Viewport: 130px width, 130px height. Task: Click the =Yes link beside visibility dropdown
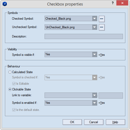pyautogui.click(x=102, y=55)
